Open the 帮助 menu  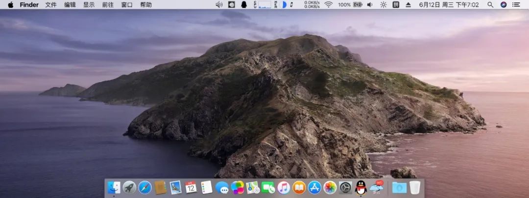coord(146,5)
